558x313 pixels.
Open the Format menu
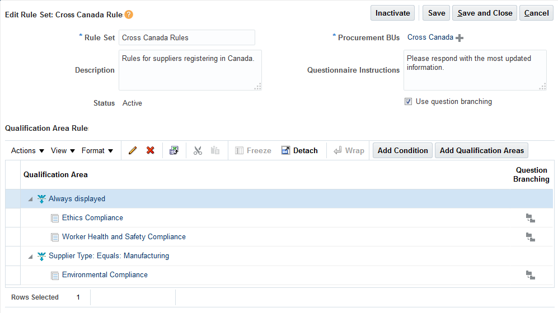point(97,150)
